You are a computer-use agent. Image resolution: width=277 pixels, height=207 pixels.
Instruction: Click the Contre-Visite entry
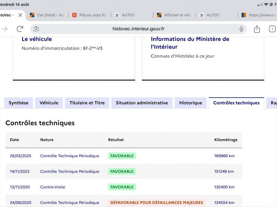tap(53, 187)
